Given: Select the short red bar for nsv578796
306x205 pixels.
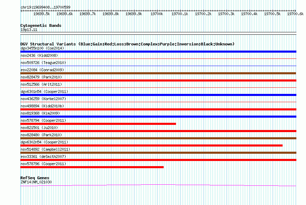Looking at the screenshot, I should [92, 167].
